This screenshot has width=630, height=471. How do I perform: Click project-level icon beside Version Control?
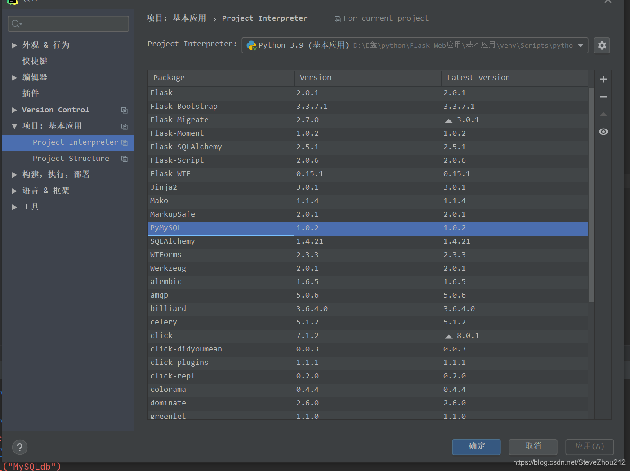point(125,110)
